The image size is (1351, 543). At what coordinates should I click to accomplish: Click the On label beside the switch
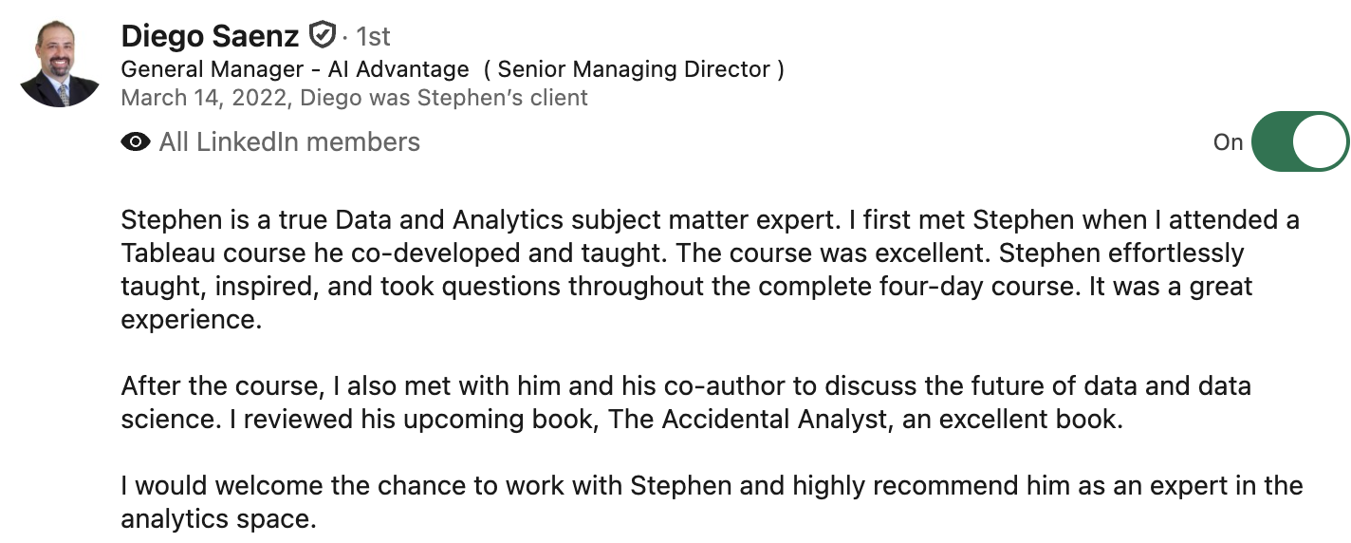pos(1228,142)
